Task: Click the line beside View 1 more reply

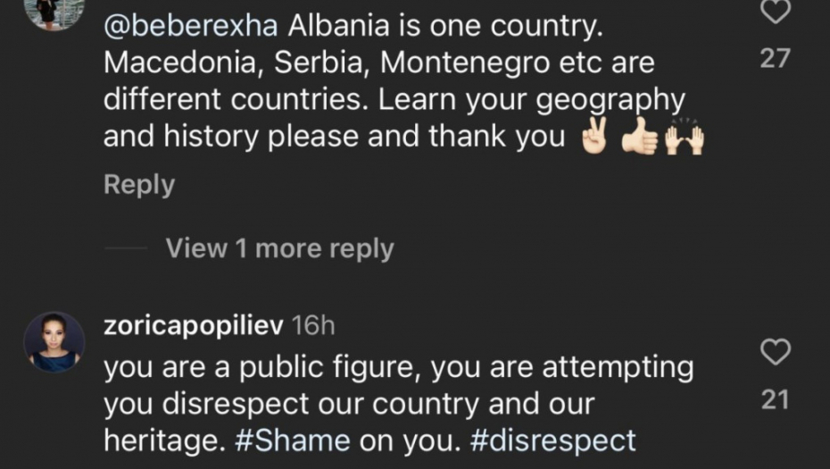Action: (x=125, y=249)
